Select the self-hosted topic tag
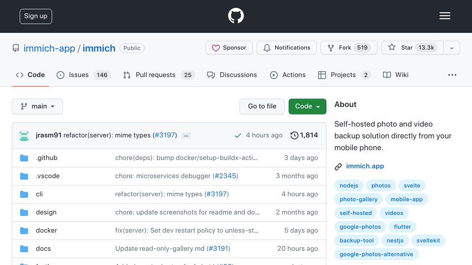 (355, 213)
